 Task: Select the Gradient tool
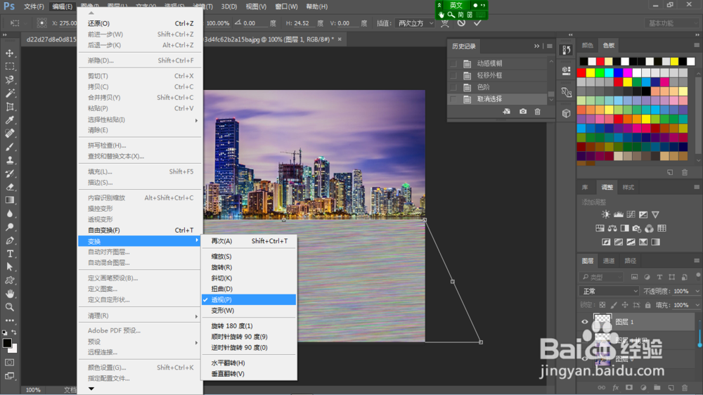tap(9, 200)
